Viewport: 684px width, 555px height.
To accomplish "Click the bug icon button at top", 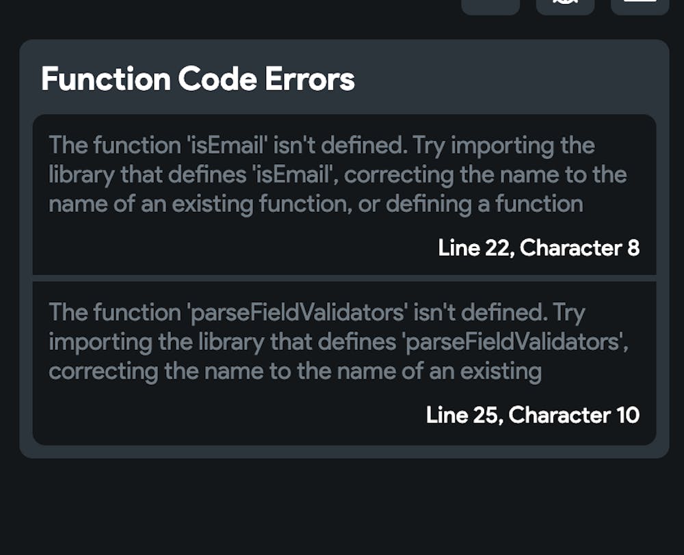I will tap(565, 5).
